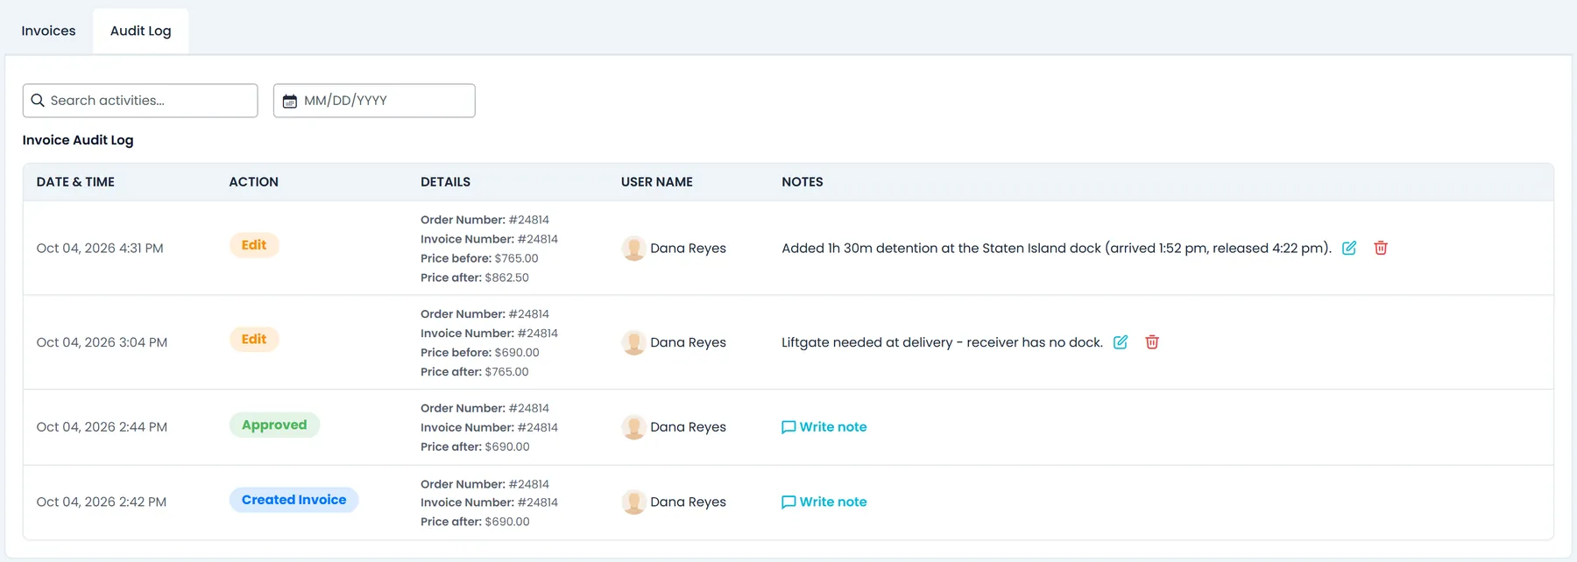The width and height of the screenshot is (1577, 562).
Task: Click the ACTION column header
Action: pyautogui.click(x=253, y=182)
